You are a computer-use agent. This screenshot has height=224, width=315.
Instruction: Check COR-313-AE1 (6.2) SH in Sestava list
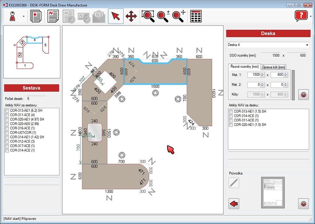7,110
